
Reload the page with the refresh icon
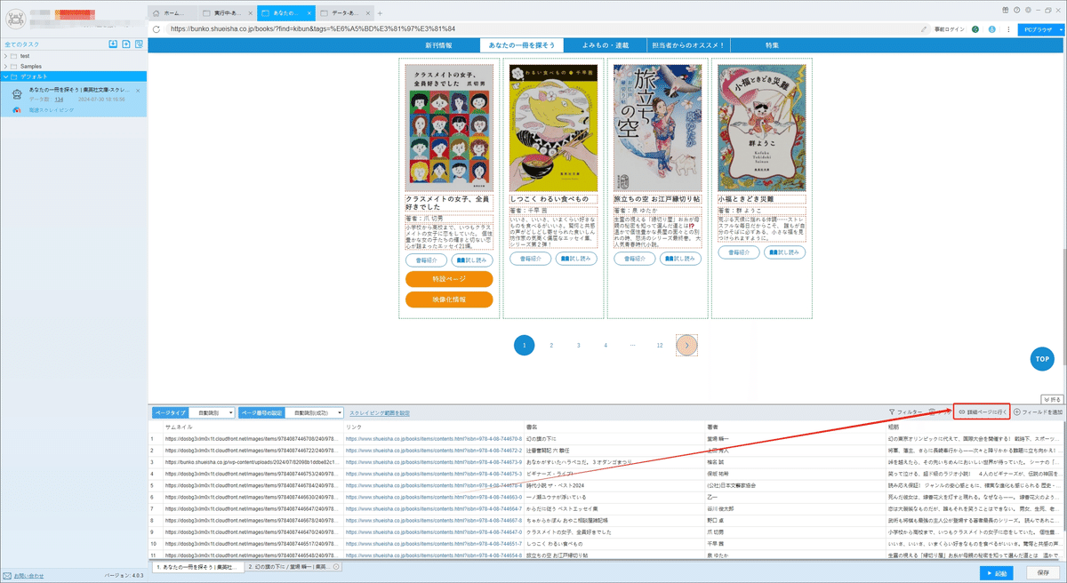tap(156, 28)
